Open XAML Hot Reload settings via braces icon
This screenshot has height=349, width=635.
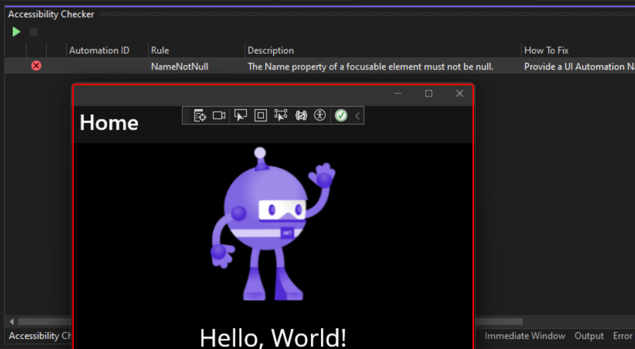coord(301,115)
